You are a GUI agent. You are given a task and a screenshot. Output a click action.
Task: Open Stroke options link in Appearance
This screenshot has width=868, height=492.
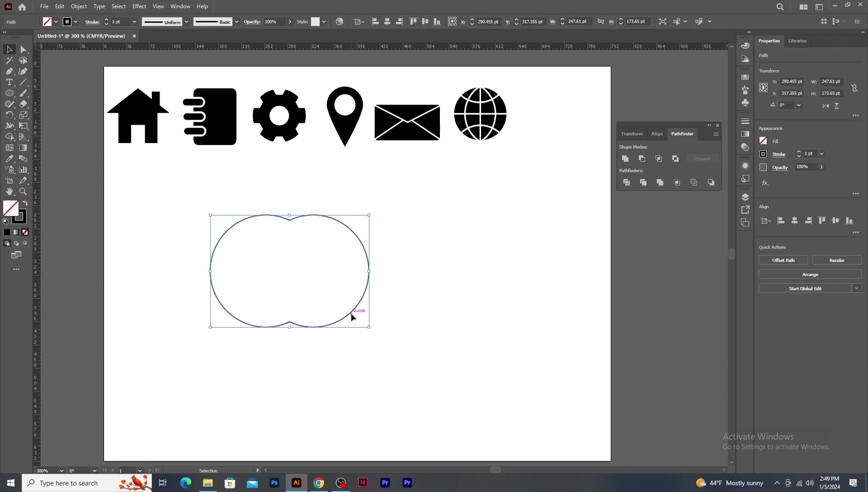[x=778, y=154]
